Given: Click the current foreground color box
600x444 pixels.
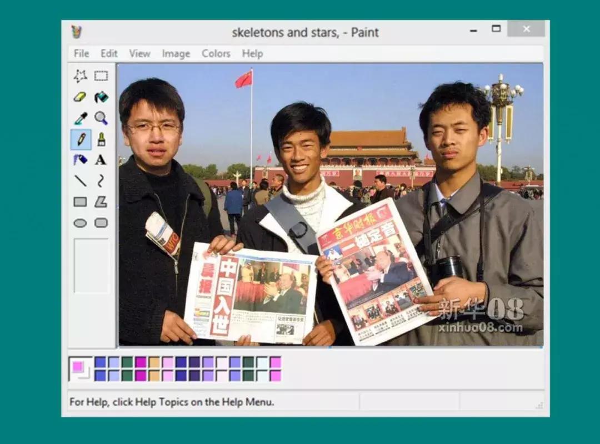Looking at the screenshot, I should click(x=78, y=367).
